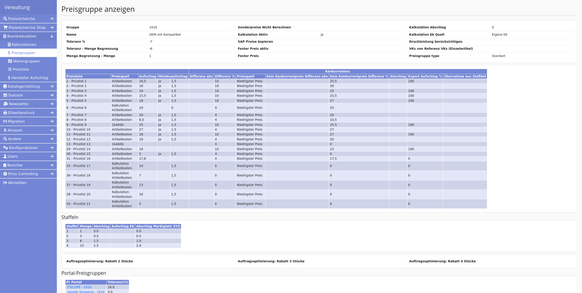Click the dollar icon next to Hersteller Aufschlag
Screen dimensions: 582x293
[9, 78]
